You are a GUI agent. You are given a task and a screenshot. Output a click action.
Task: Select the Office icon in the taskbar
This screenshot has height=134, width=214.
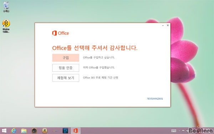76,131
